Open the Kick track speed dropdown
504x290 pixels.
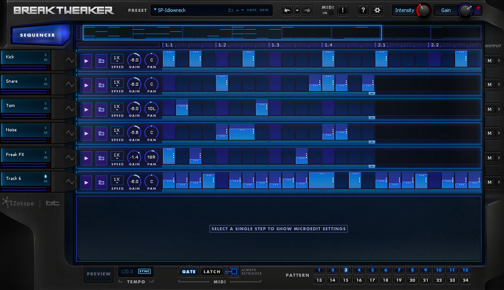coord(117,59)
